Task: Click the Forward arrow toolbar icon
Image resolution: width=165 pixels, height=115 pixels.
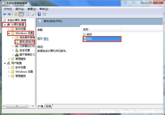Action: tap(9, 14)
